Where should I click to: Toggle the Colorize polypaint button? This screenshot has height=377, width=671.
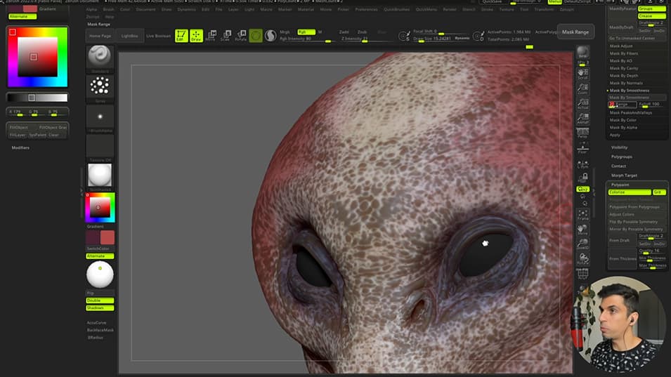[x=630, y=192]
